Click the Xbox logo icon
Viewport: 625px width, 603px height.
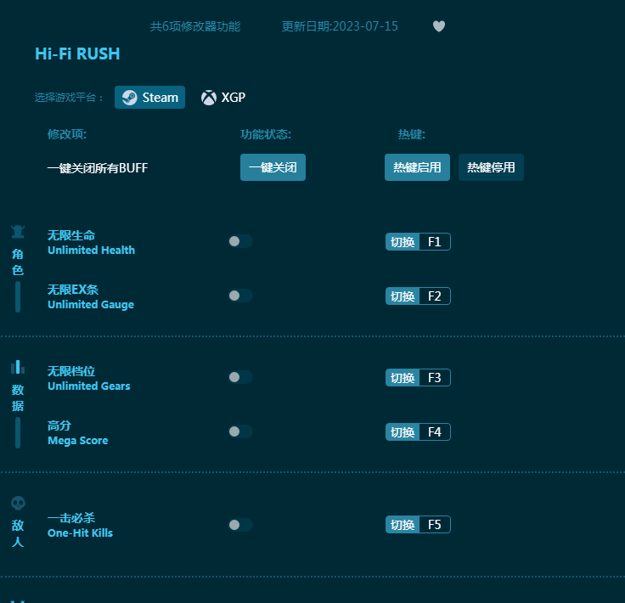point(208,98)
